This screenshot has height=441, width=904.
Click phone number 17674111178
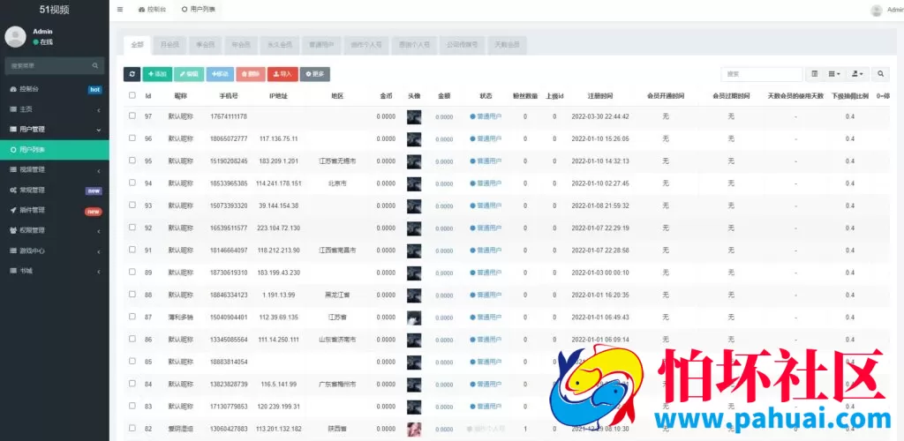point(229,116)
